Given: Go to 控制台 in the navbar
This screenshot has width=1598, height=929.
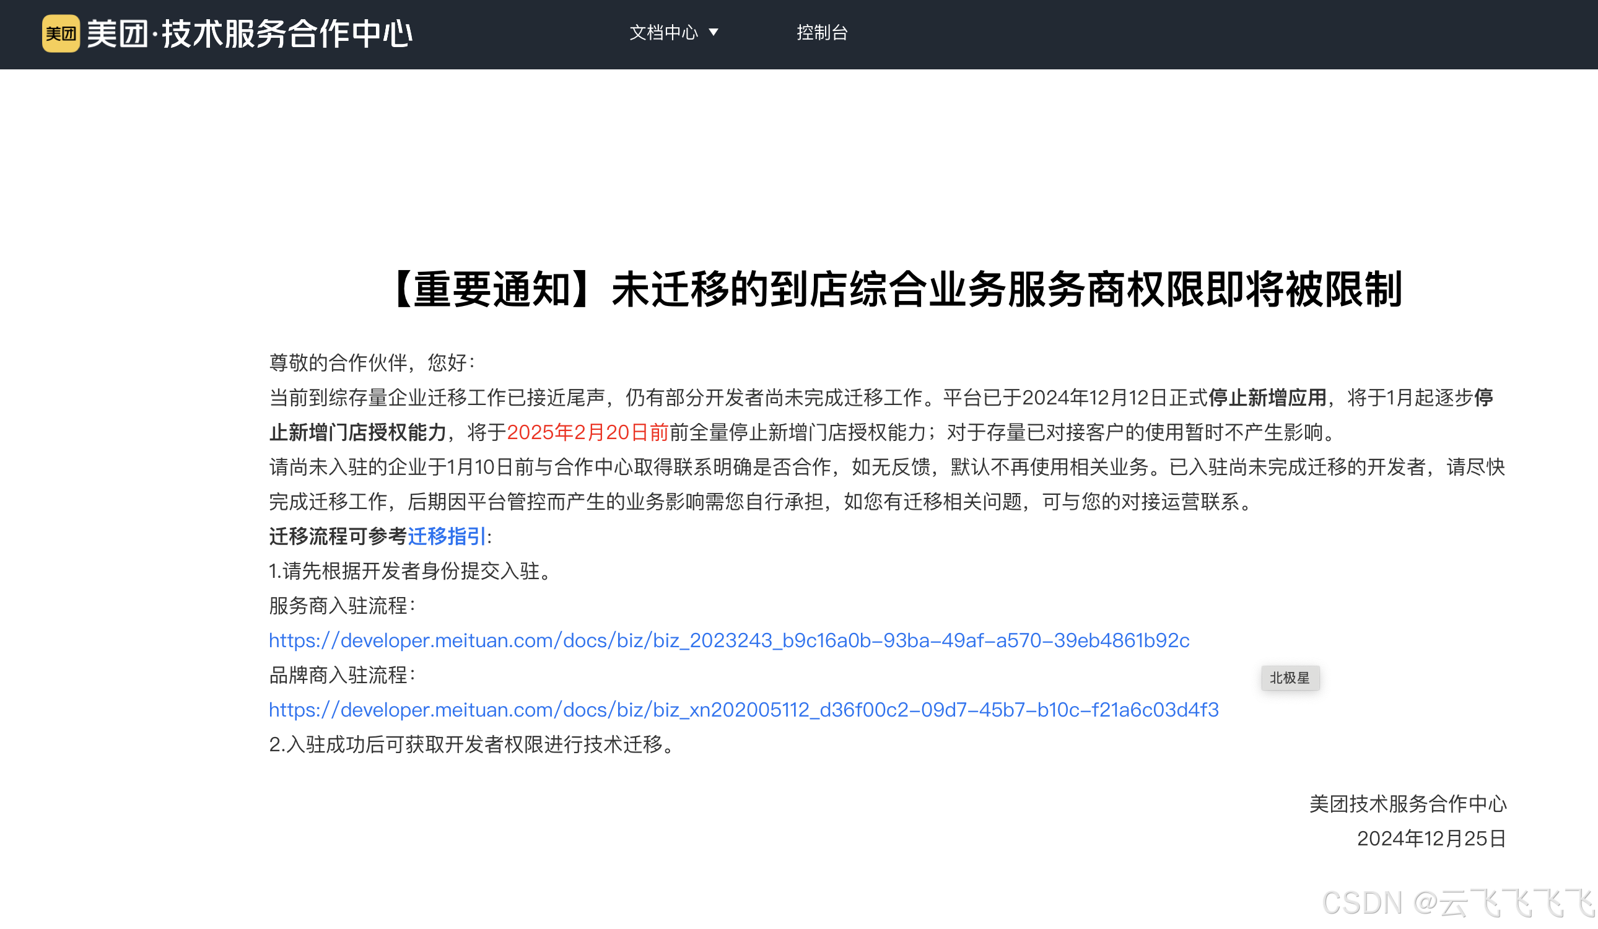Looking at the screenshot, I should coord(822,32).
